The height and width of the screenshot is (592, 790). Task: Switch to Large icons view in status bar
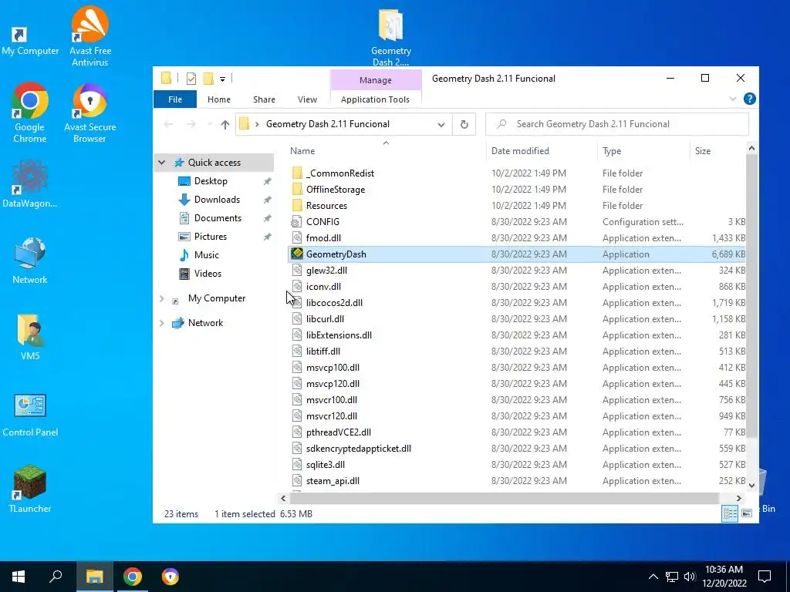pyautogui.click(x=747, y=513)
